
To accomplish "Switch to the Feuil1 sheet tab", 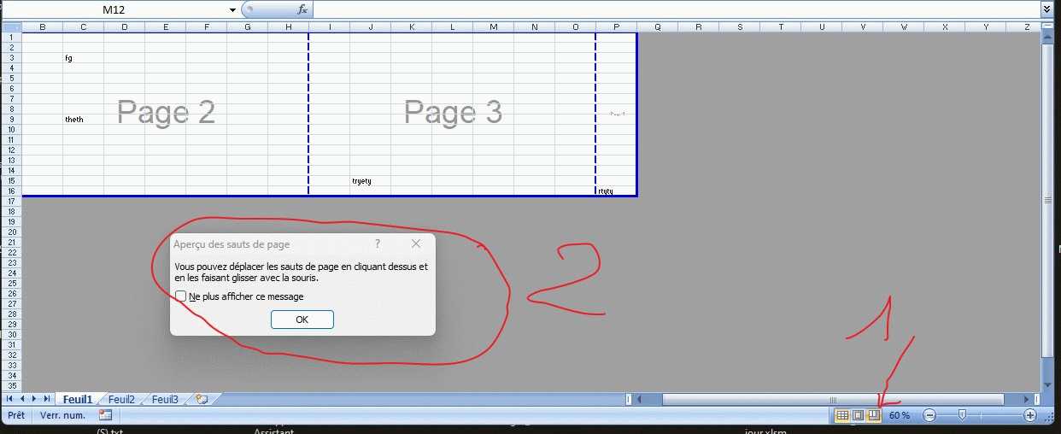I will point(77,399).
